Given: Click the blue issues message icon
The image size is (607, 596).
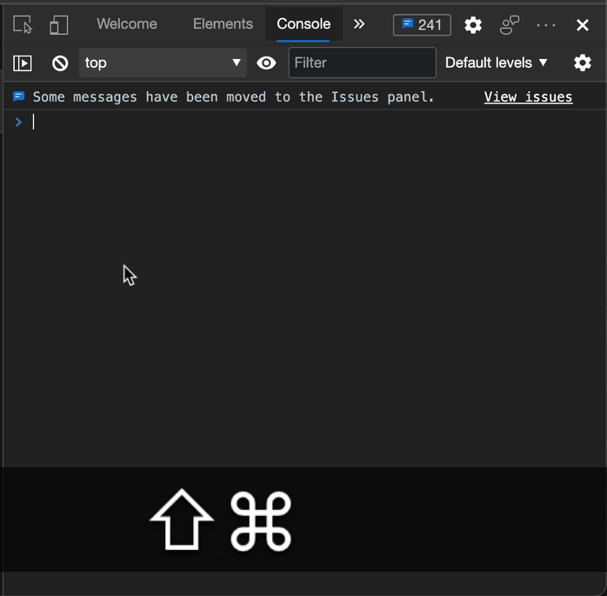Looking at the screenshot, I should coord(18,96).
